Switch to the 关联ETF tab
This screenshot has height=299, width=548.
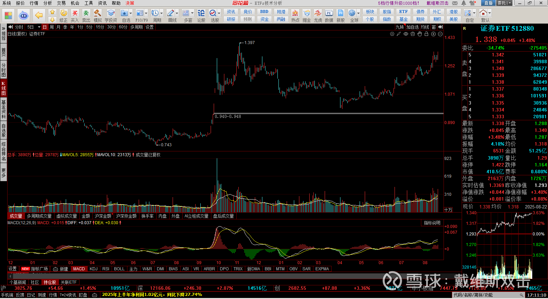[x=68, y=282]
